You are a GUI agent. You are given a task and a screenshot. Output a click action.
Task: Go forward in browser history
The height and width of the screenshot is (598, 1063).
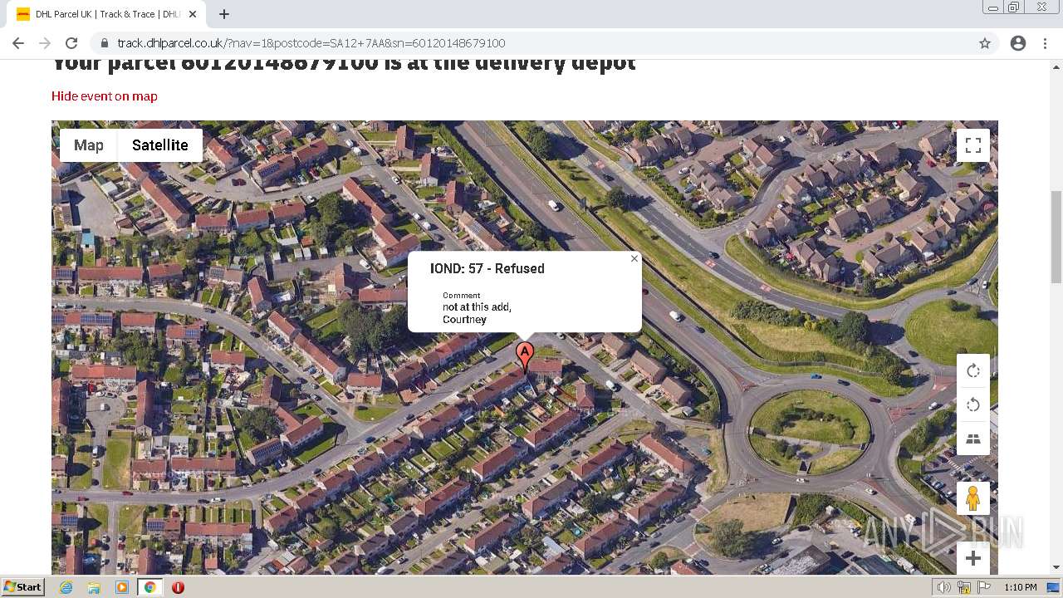click(x=45, y=43)
